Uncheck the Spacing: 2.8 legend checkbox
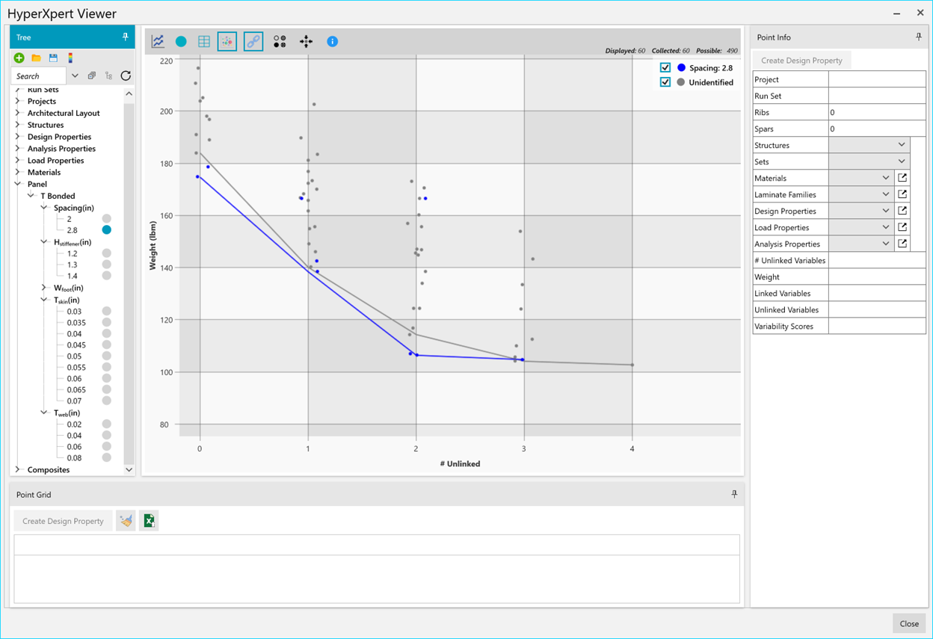This screenshot has height=639, width=933. click(x=665, y=68)
